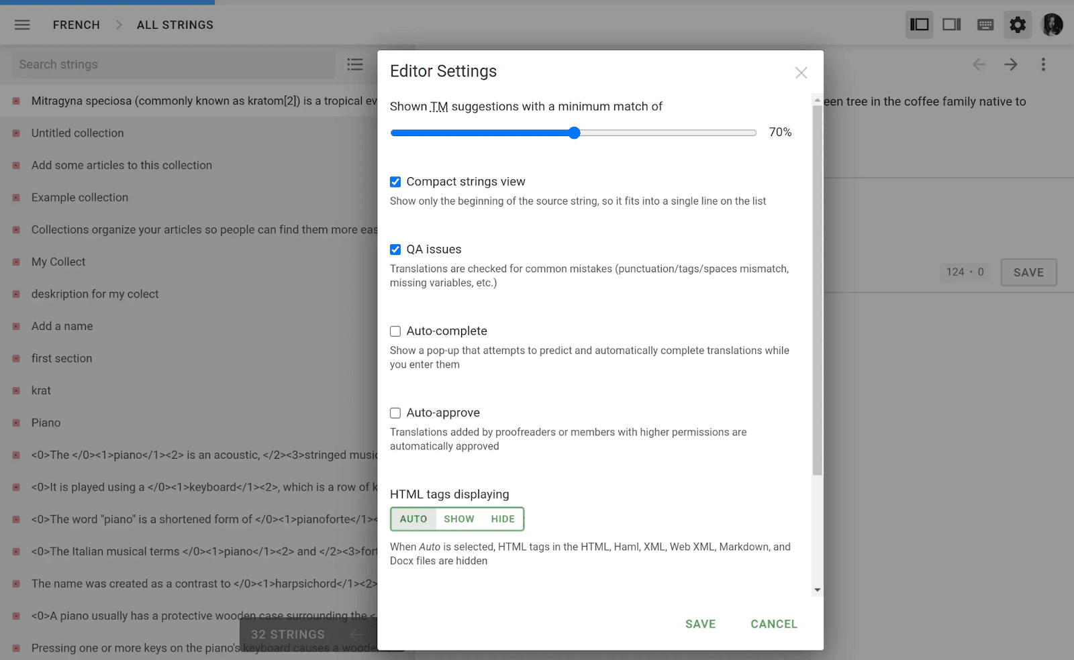Select HIDE for HTML tags displaying
This screenshot has height=660, width=1074.
point(502,519)
